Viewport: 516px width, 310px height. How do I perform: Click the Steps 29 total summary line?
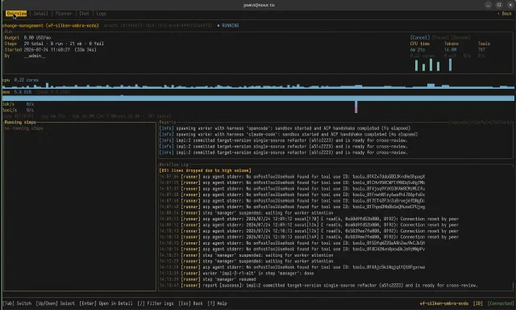point(54,44)
